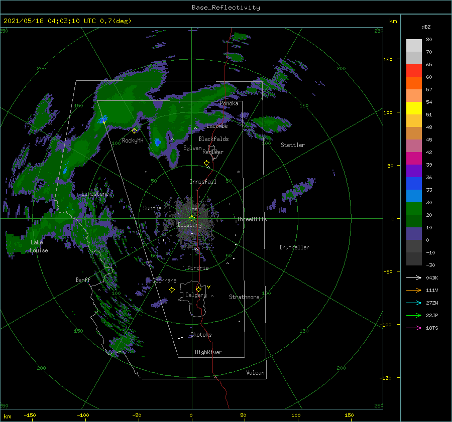Click the blue reflectivity cell northwest of RockyMH

103,119
